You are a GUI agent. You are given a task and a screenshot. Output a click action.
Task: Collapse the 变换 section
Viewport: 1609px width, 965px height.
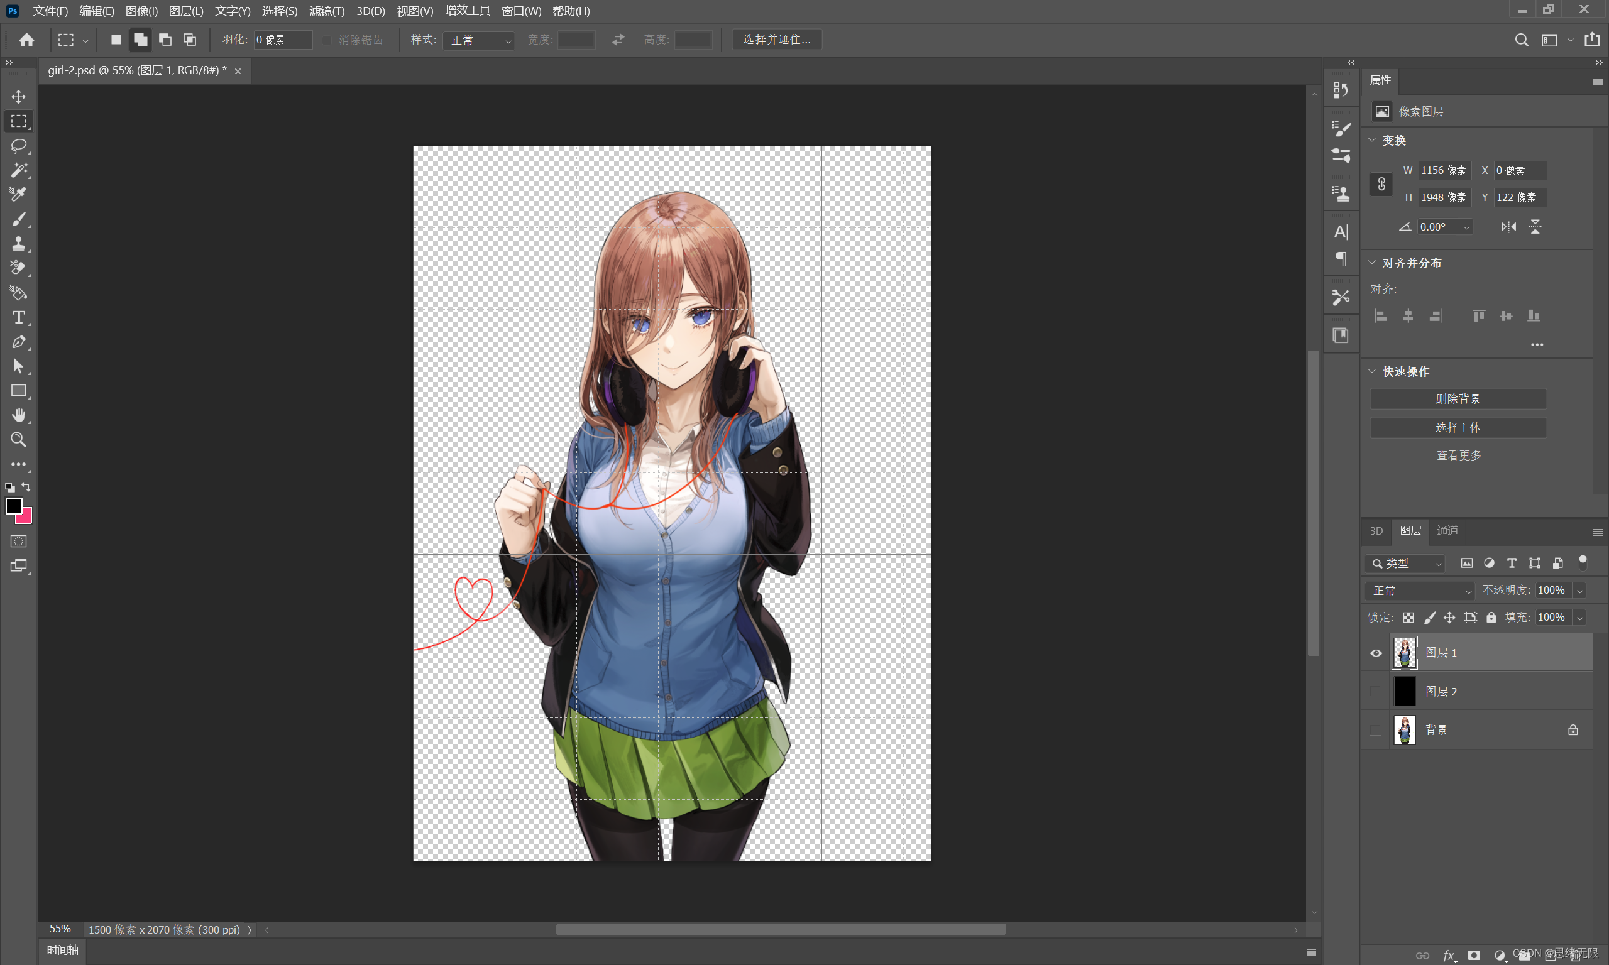click(x=1372, y=140)
